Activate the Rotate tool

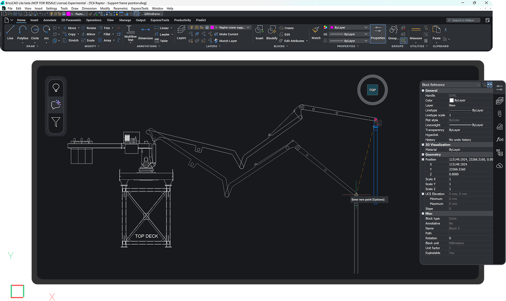(89, 28)
